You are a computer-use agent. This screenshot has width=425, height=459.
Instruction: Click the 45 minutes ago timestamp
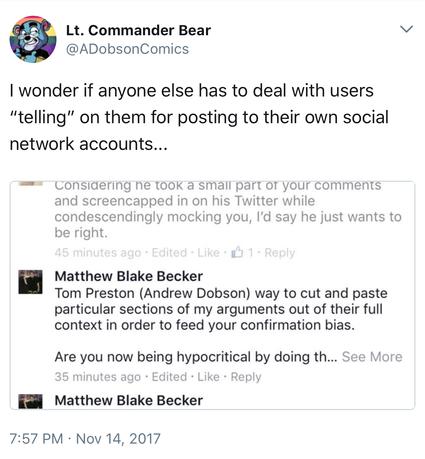(x=98, y=253)
